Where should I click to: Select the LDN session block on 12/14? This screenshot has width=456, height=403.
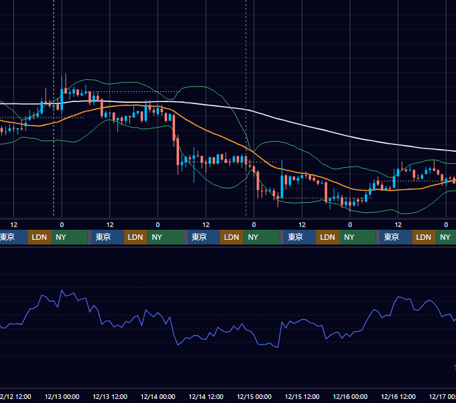pos(232,237)
